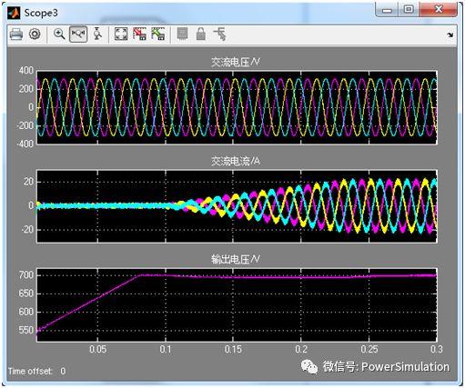Click the MATLAB icon in title bar
Screen dimensions: 465x388
coord(14,13)
